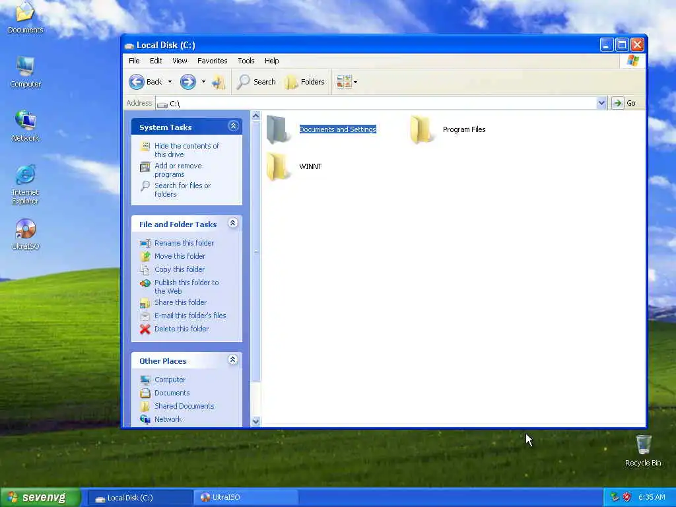Viewport: 676px width, 507px height.
Task: Click Hide the contents of this drive link
Action: point(187,151)
